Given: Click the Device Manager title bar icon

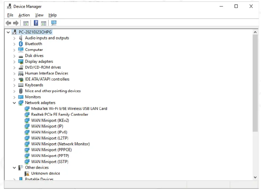Looking at the screenshot, I should [9, 6].
